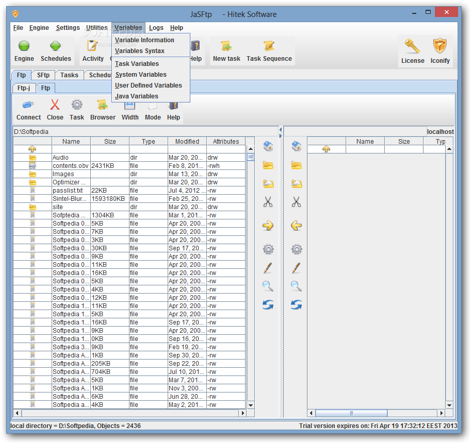Open the Logs menu

[x=156, y=28]
